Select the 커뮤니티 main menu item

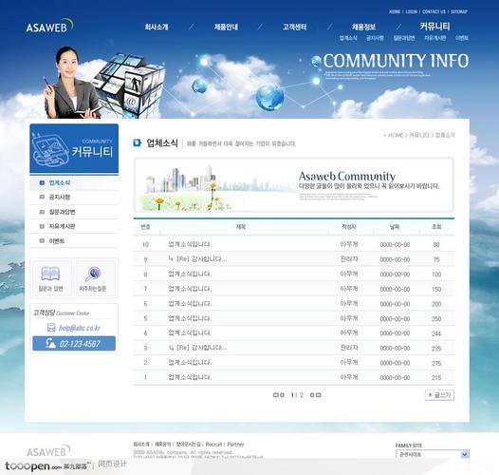pos(434,27)
